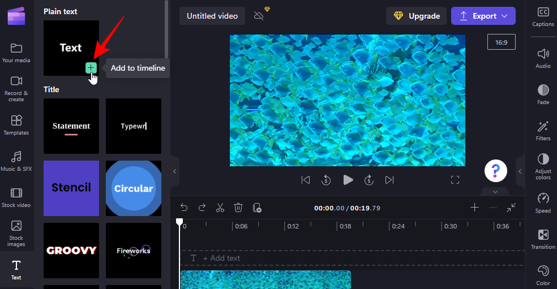The height and width of the screenshot is (289, 557).
Task: Open the Stock video tab
Action: (16, 197)
